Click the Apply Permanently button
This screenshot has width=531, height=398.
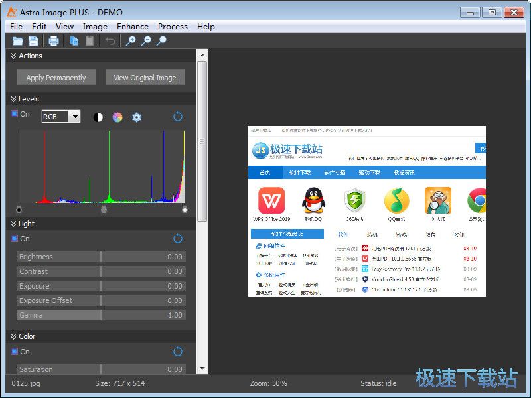[56, 78]
